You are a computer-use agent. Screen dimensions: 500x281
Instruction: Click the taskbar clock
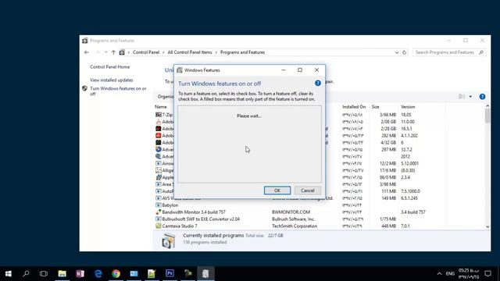[469, 274]
